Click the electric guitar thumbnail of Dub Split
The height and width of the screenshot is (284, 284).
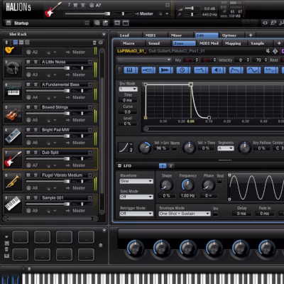pyautogui.click(x=13, y=159)
